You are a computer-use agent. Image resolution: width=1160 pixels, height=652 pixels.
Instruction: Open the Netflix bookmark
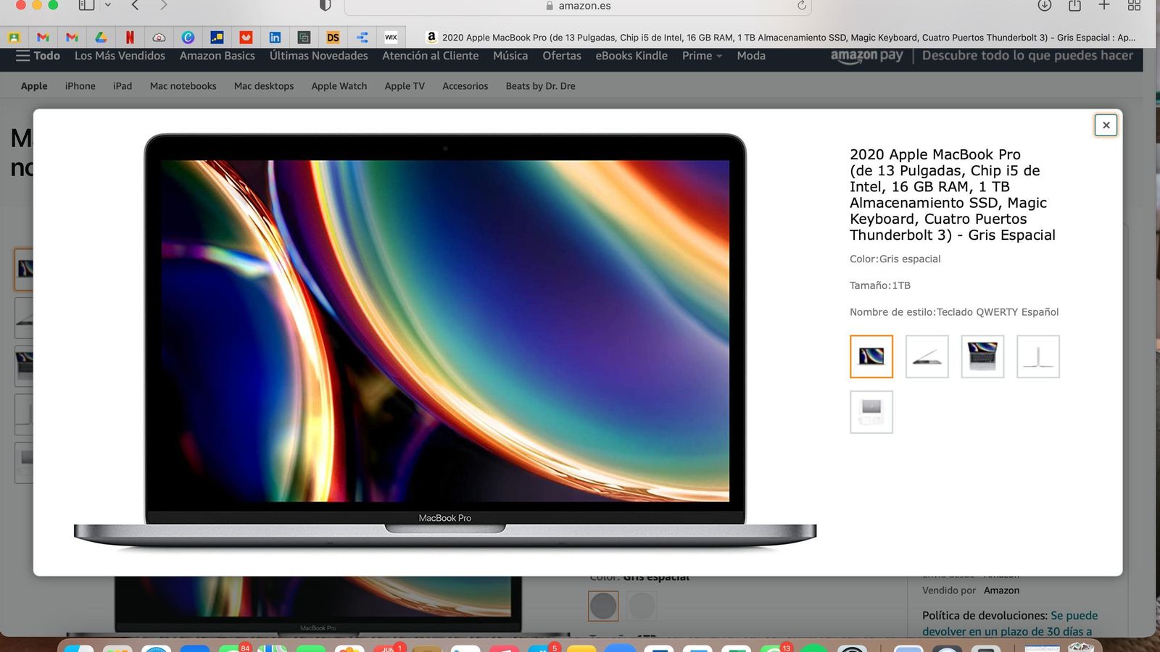point(130,37)
